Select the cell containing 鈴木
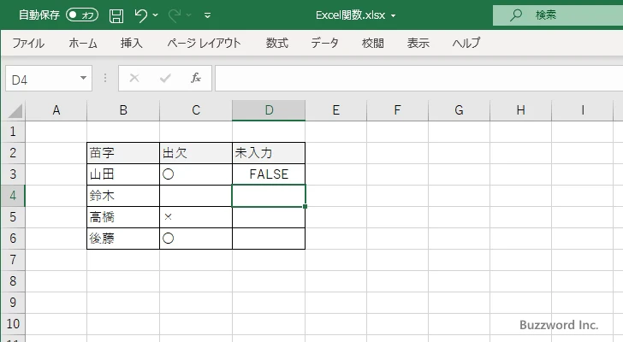The width and height of the screenshot is (623, 342). [123, 196]
